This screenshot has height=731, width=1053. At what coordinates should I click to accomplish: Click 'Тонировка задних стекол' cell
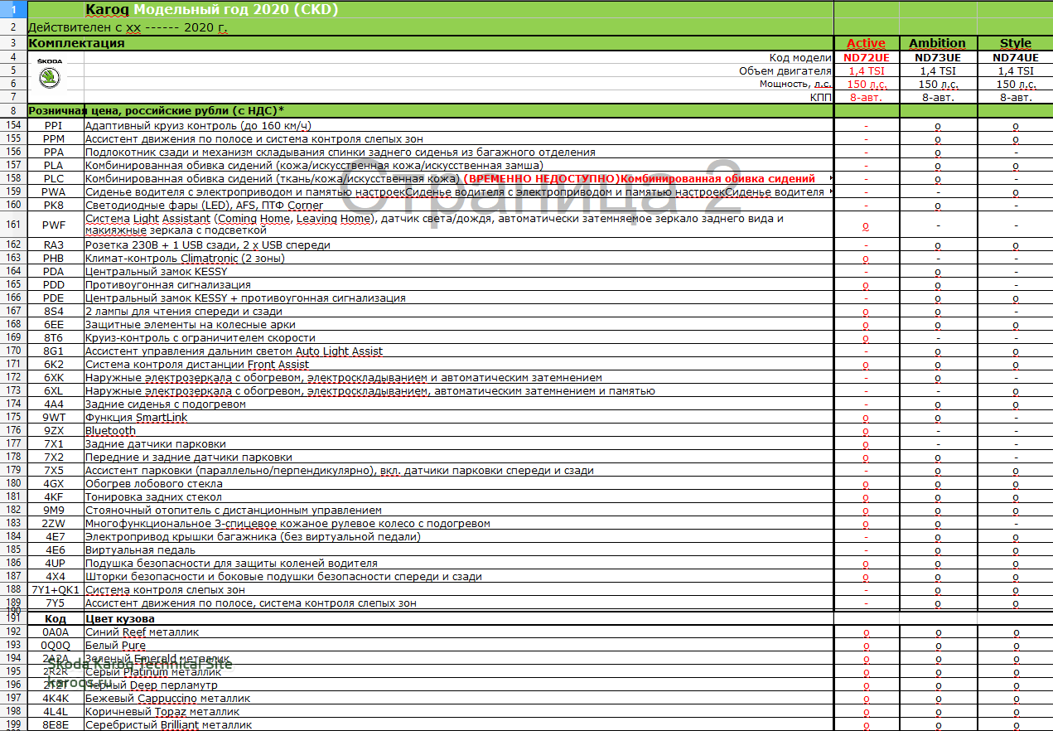[x=458, y=496]
